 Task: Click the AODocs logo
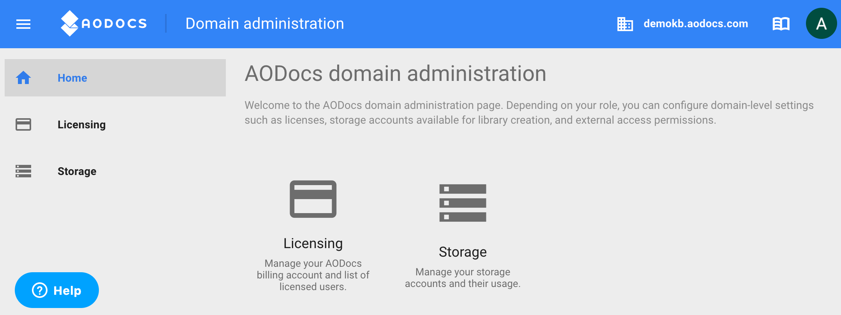click(x=104, y=23)
